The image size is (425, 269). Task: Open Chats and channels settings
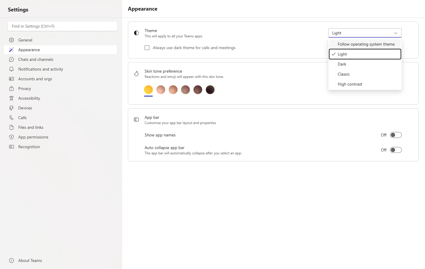[60, 59]
